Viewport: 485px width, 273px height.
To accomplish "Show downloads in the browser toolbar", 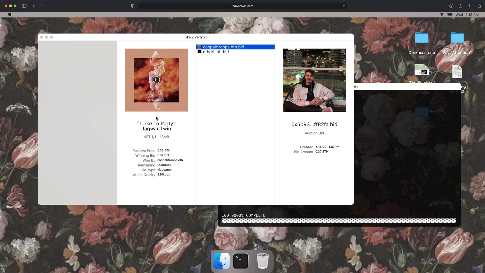I will (451, 6).
